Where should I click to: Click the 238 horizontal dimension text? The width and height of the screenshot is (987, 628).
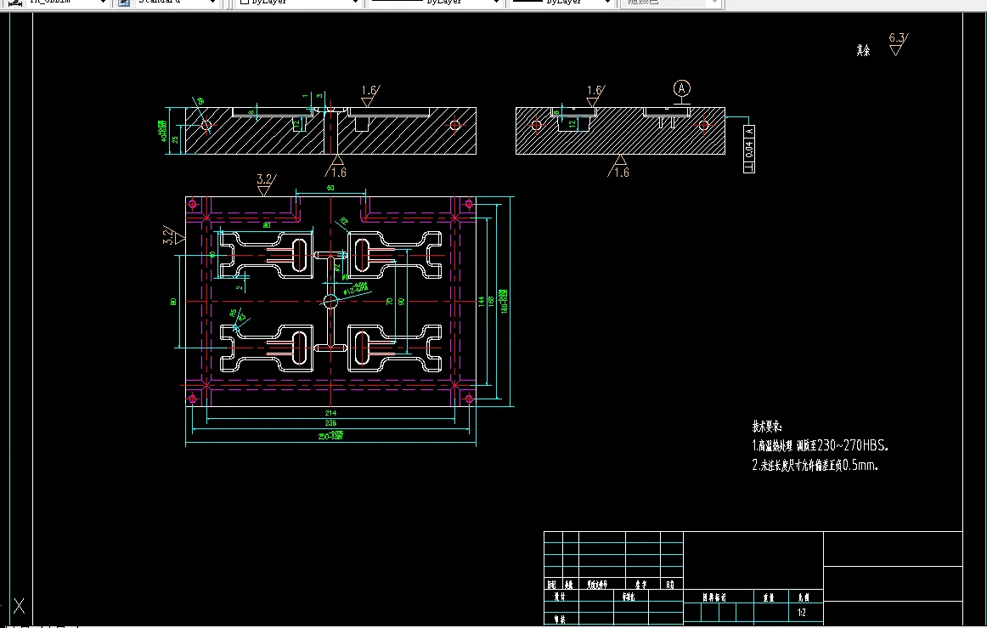[330, 423]
